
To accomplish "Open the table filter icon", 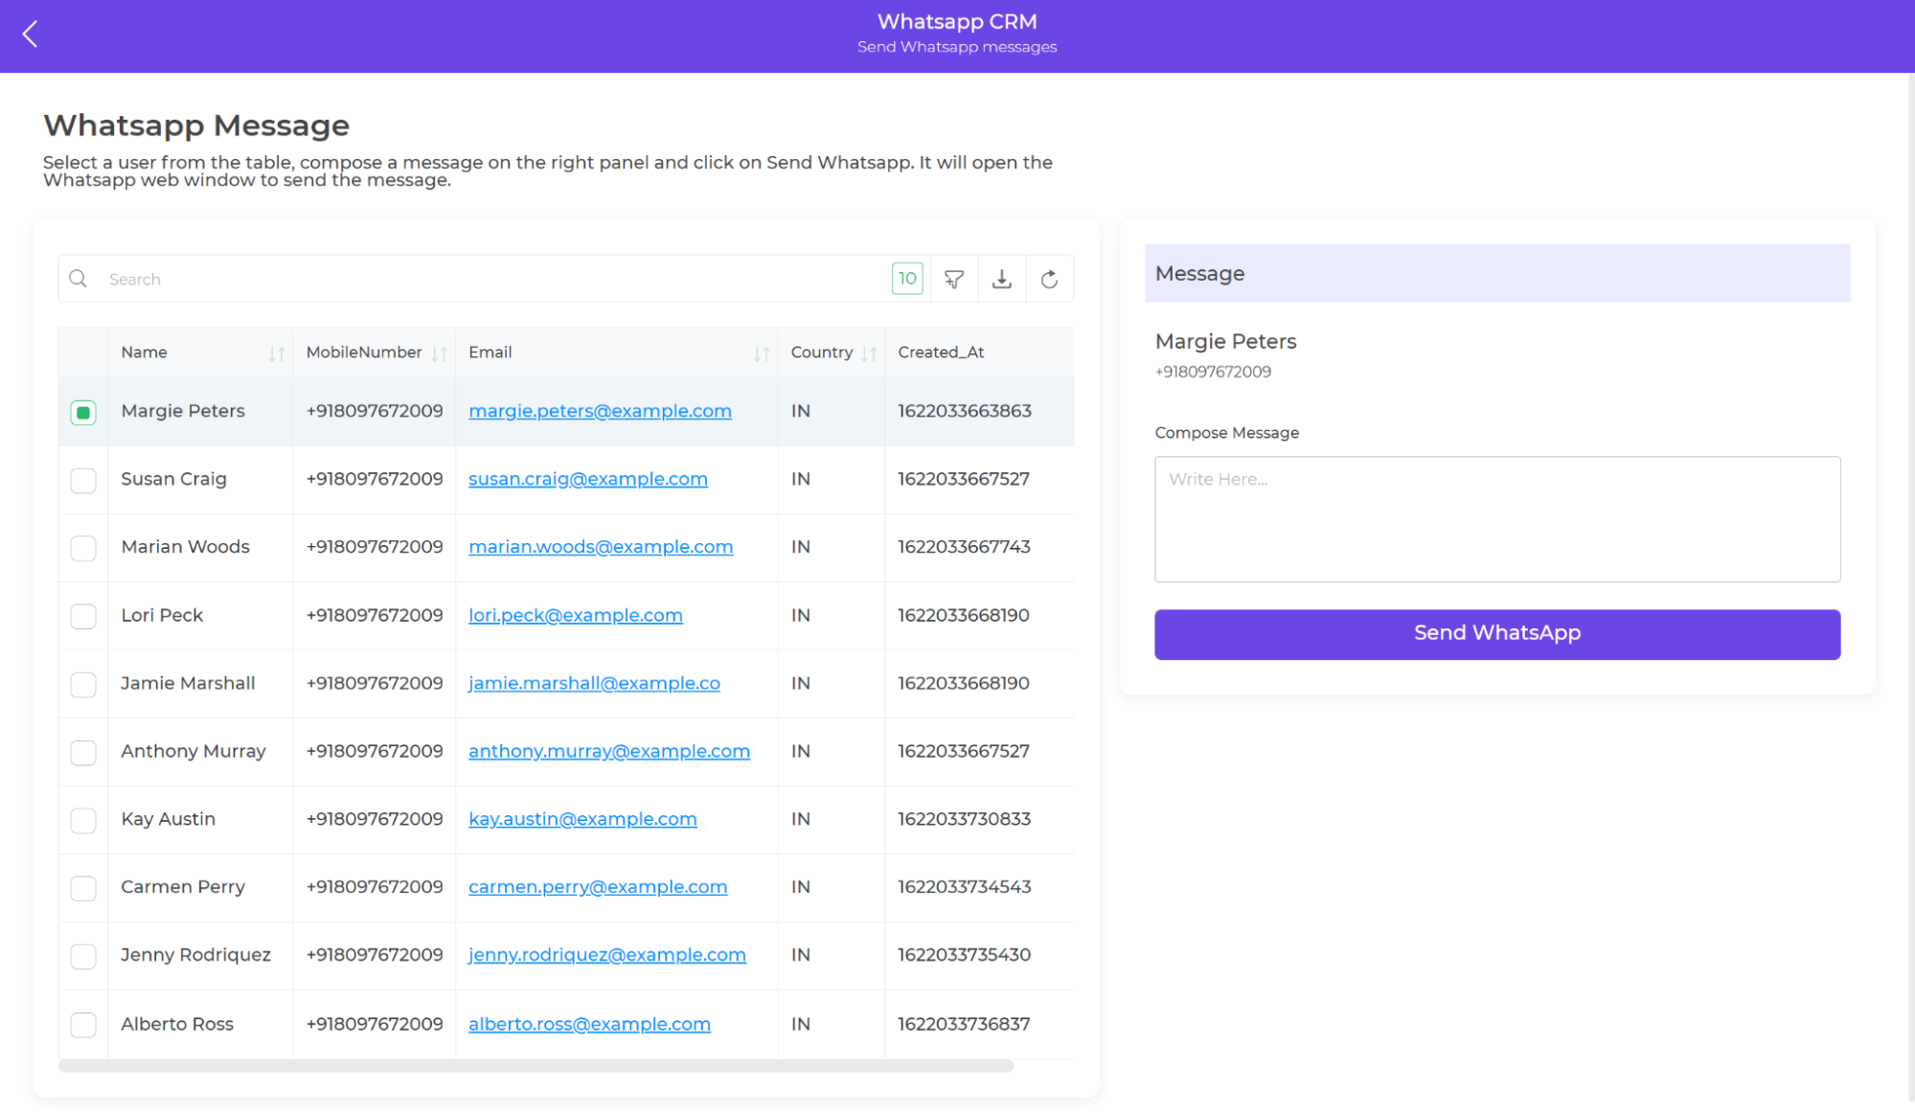I will point(953,279).
